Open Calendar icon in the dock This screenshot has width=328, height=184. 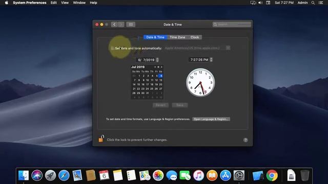(x=104, y=175)
